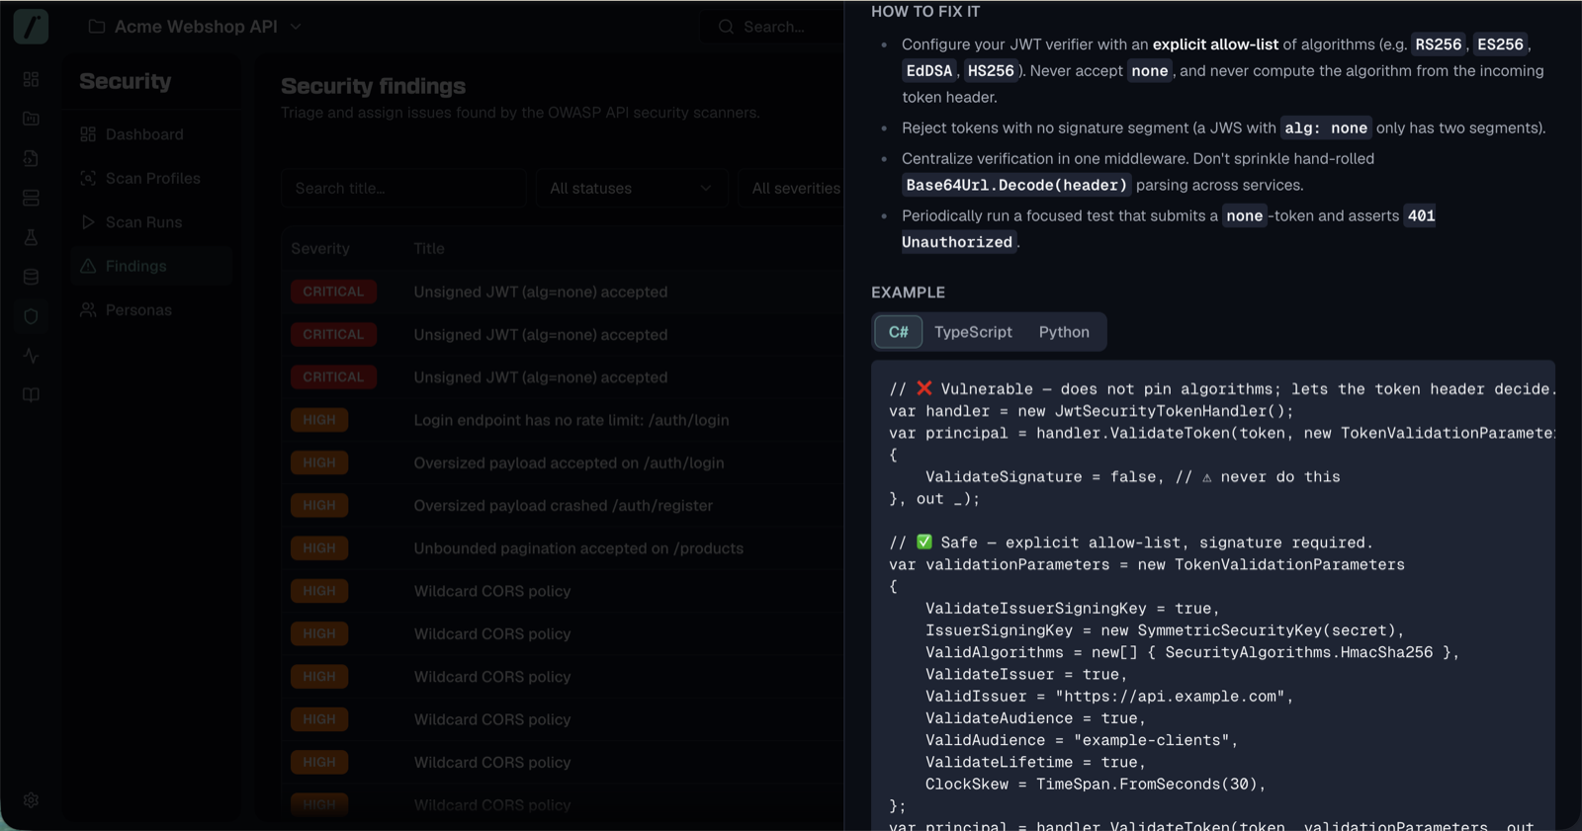Click the Personas people icon
Viewport: 1582px width, 831px height.
(x=88, y=310)
